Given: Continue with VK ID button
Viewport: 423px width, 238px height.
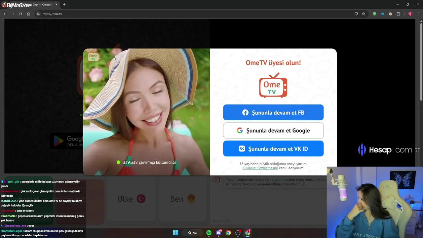Looking at the screenshot, I should pos(273,148).
